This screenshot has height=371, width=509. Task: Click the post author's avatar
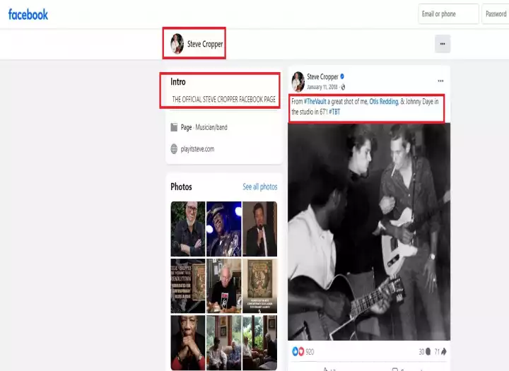[298, 81]
